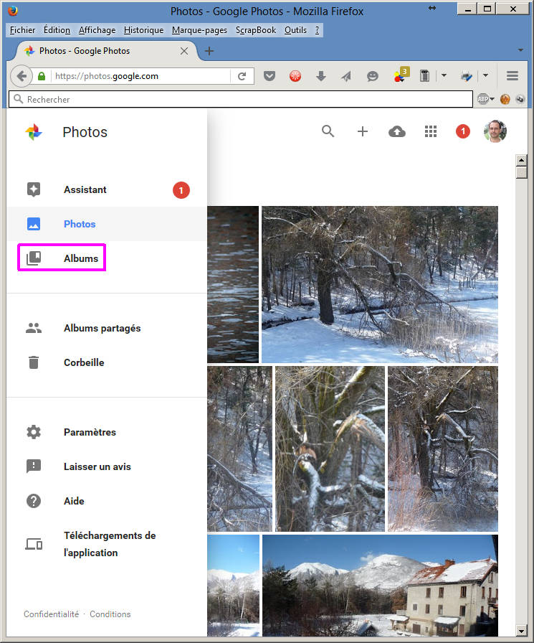
Task: Click the clipboard toolbar icon
Action: [424, 76]
